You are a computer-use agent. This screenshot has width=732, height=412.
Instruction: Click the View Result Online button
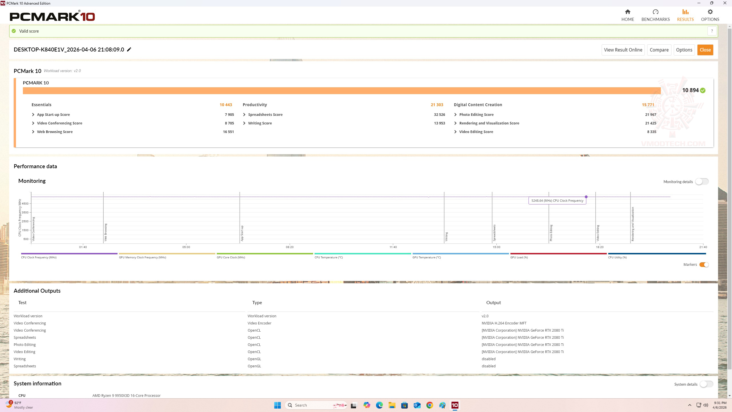point(623,50)
